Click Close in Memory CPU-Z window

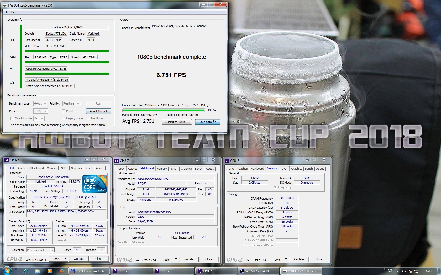(319, 259)
